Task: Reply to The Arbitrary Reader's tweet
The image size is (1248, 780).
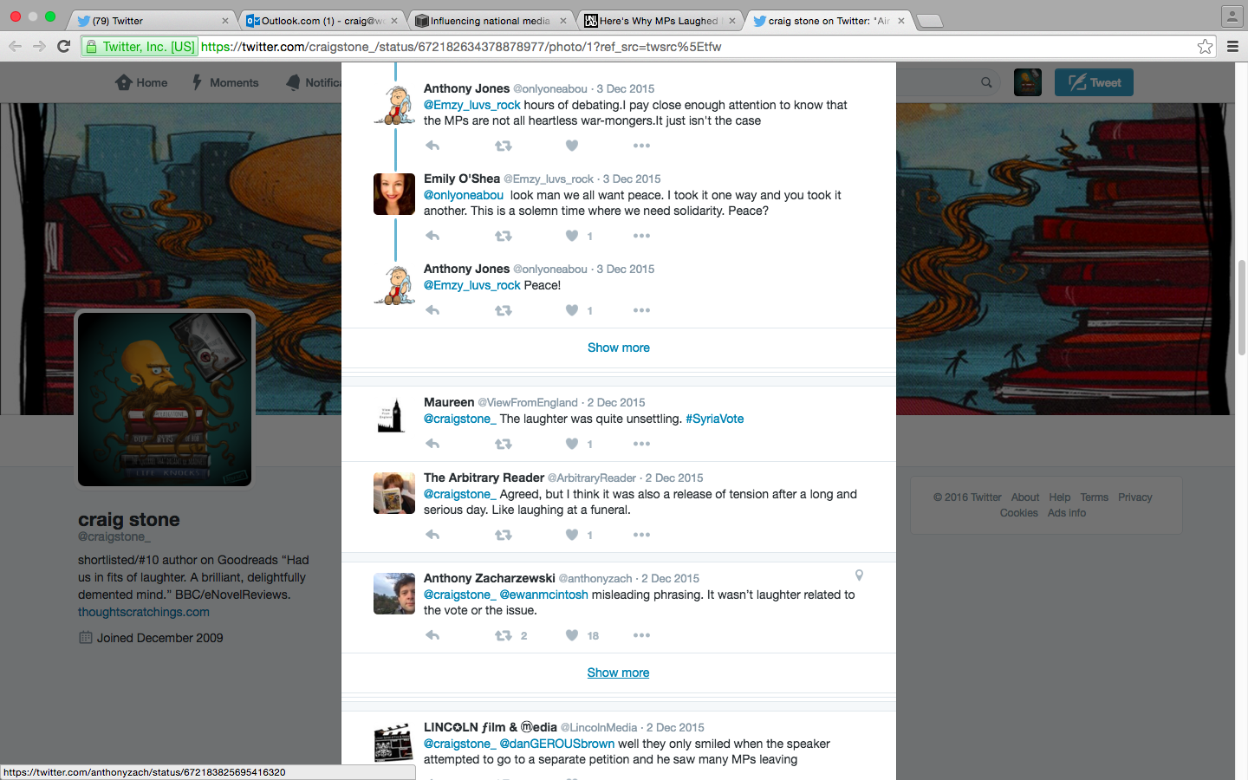Action: point(432,535)
